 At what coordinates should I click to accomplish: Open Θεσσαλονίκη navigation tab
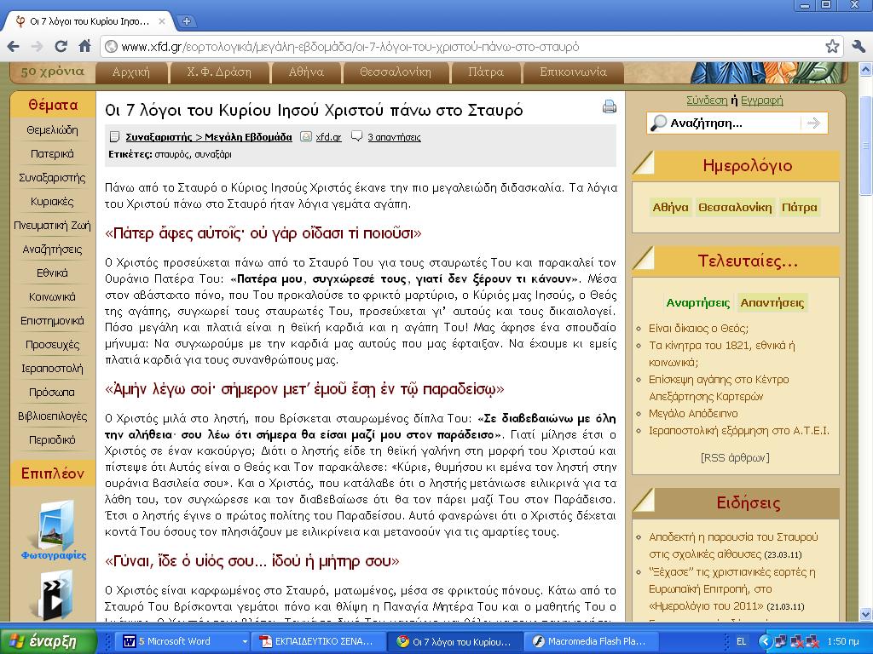pos(395,72)
